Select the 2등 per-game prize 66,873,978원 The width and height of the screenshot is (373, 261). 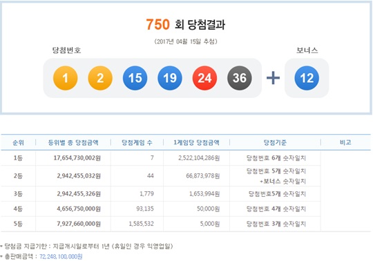click(x=202, y=176)
